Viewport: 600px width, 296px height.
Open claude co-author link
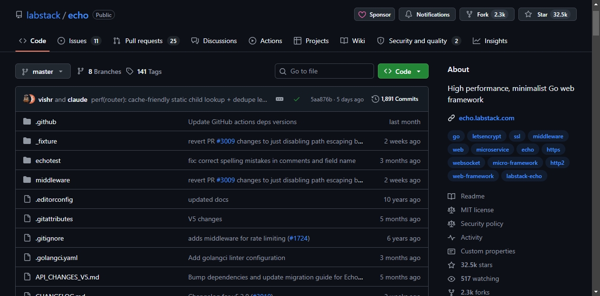(x=77, y=99)
